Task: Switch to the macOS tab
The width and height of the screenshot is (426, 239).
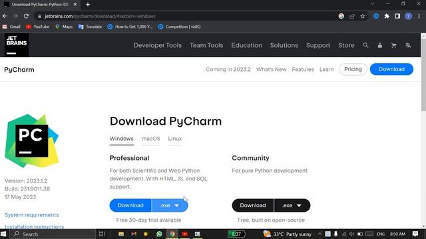Action: (x=151, y=139)
